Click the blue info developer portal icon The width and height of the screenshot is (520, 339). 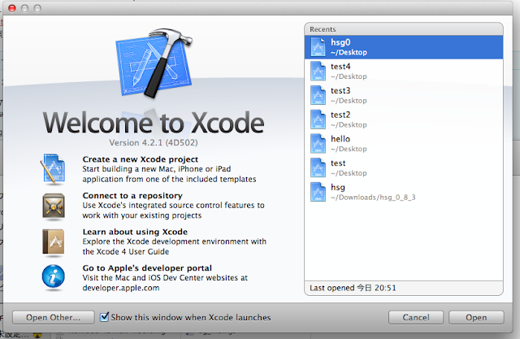point(54,276)
